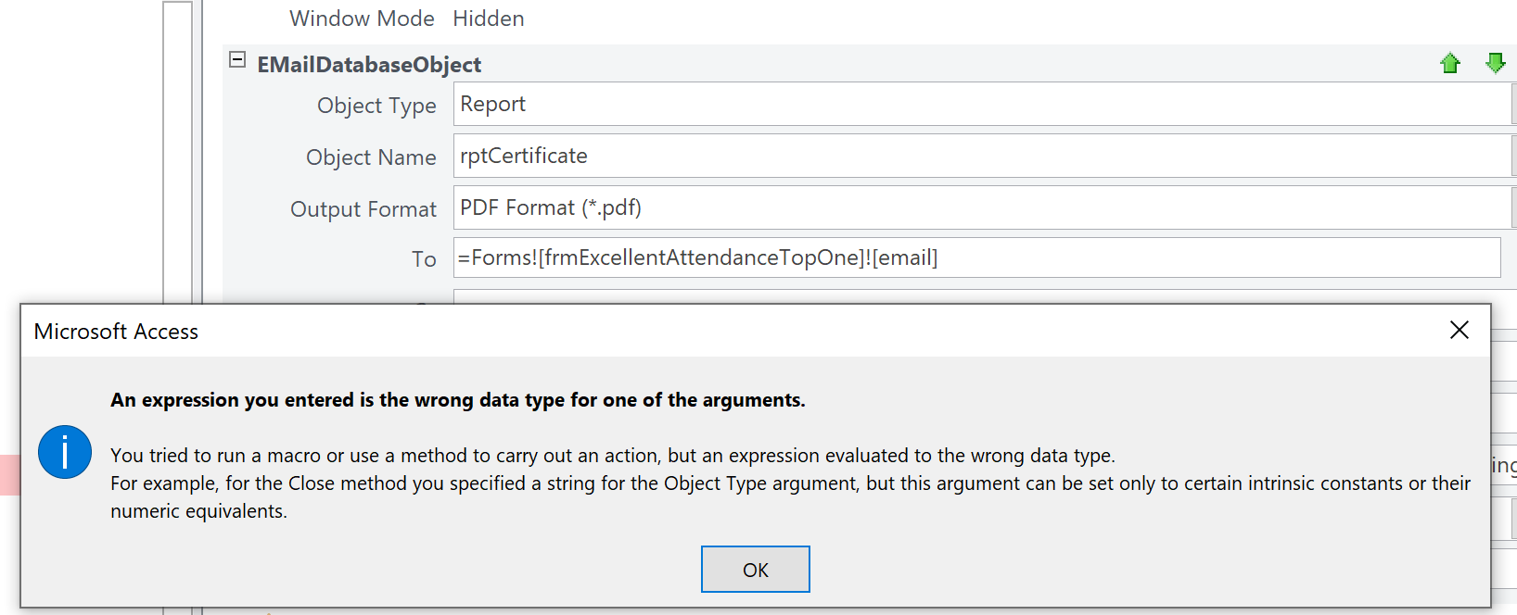1517x615 pixels.
Task: Click the To field with Forms expression
Action: tap(975, 258)
